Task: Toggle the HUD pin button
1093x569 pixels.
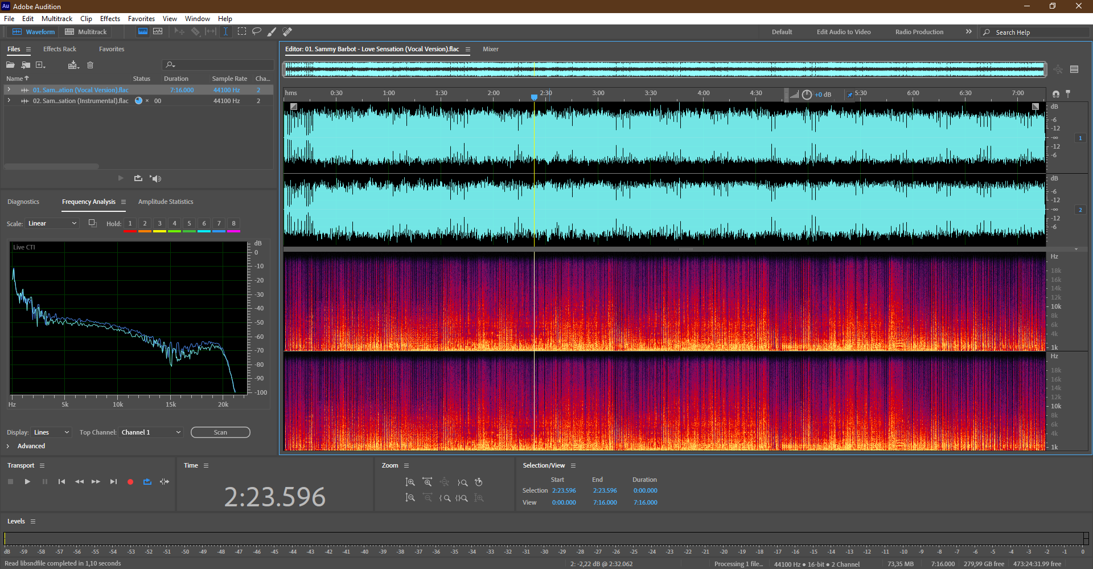Action: tap(850, 95)
